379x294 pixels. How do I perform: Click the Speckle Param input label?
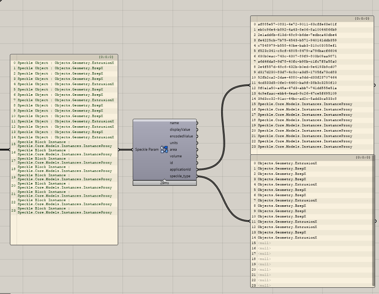[147, 149]
